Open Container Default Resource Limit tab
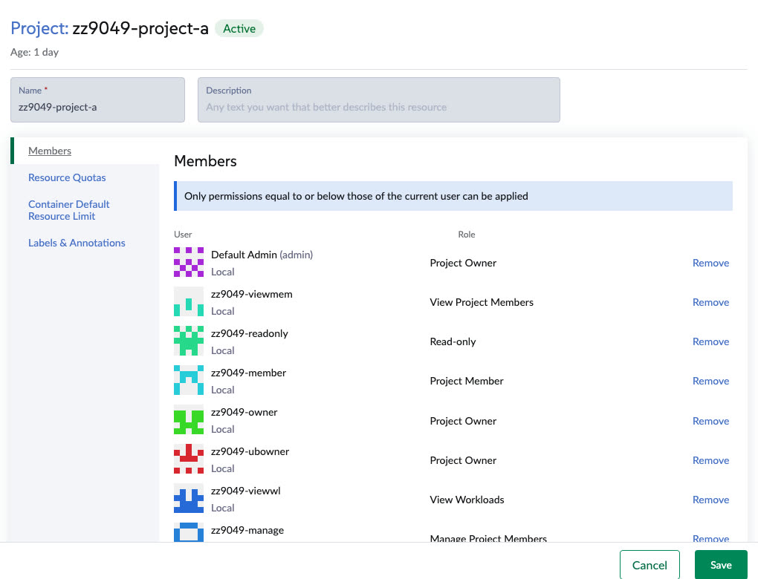758x579 pixels. click(x=68, y=210)
